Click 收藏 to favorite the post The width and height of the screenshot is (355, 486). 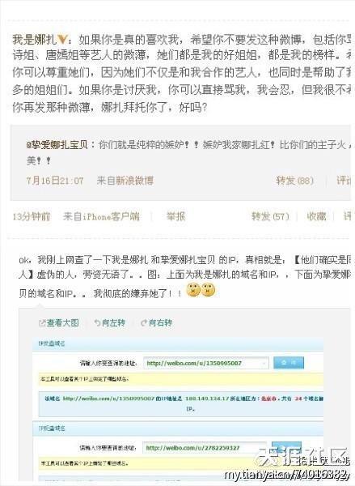pyautogui.click(x=316, y=216)
